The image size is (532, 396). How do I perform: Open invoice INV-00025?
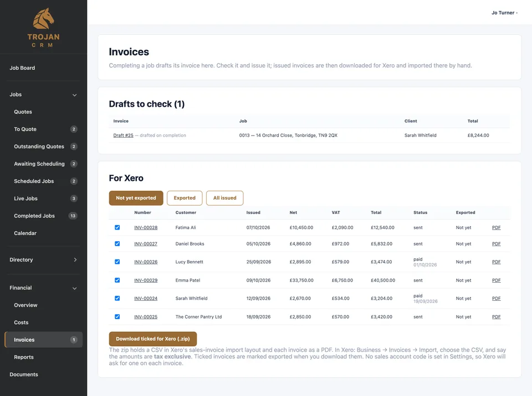coord(146,317)
